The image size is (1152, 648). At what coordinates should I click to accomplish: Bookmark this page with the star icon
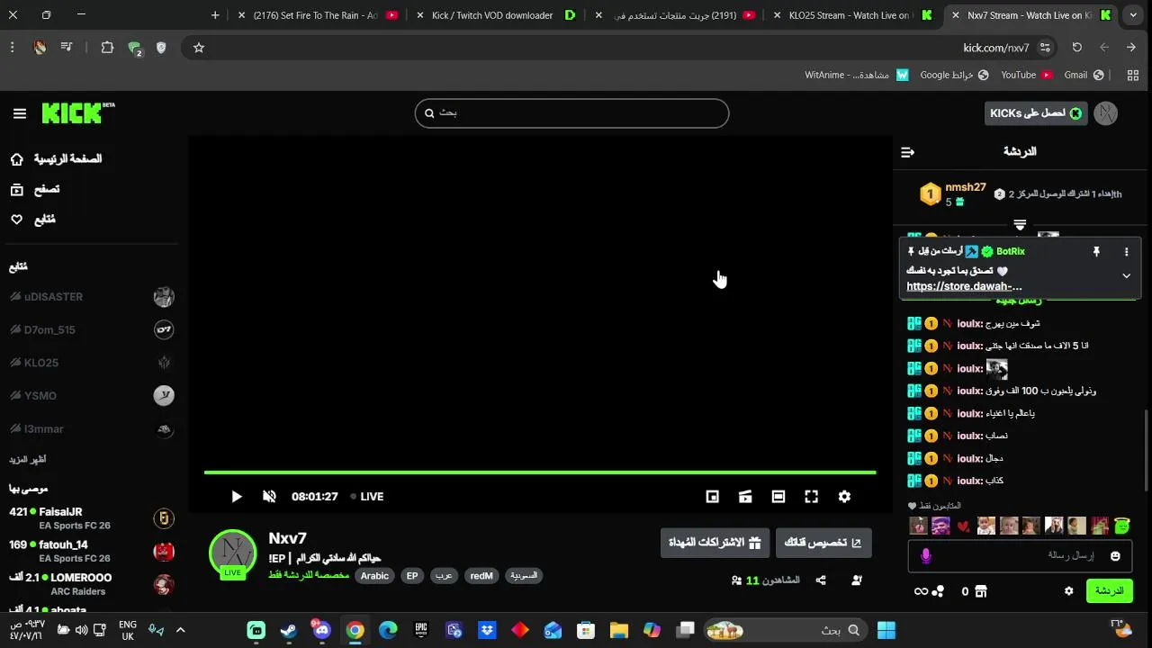point(199,48)
